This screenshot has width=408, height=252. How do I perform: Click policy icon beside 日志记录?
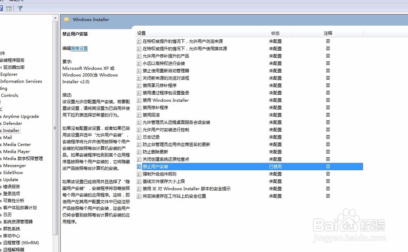tap(139, 137)
